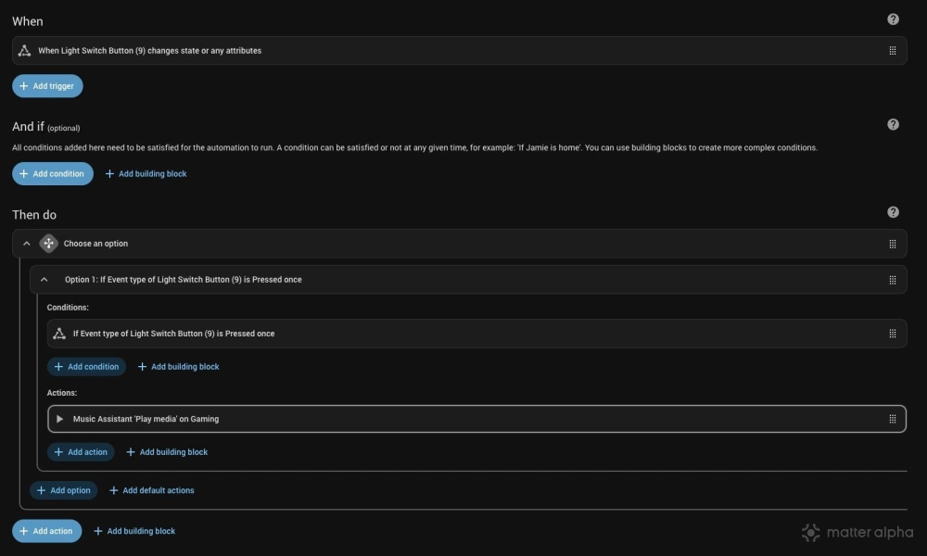Click Add option below Option 1
Viewport: 927px width, 556px height.
pyautogui.click(x=63, y=490)
